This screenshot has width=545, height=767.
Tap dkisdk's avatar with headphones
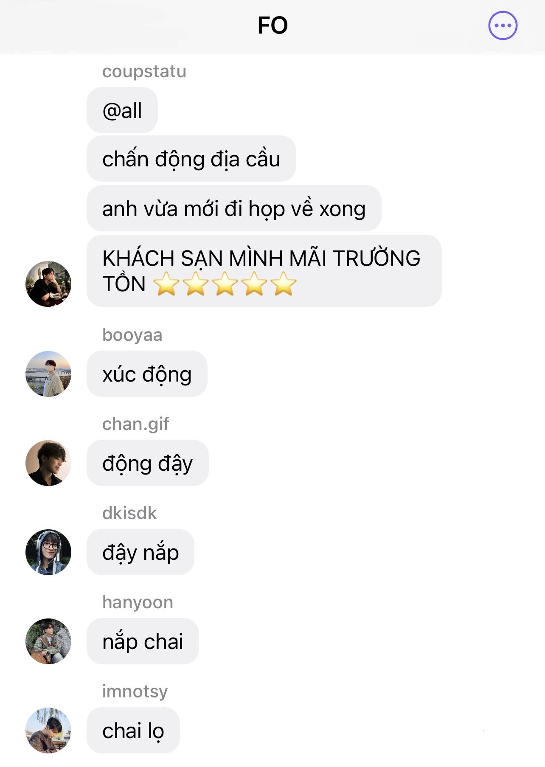(48, 552)
